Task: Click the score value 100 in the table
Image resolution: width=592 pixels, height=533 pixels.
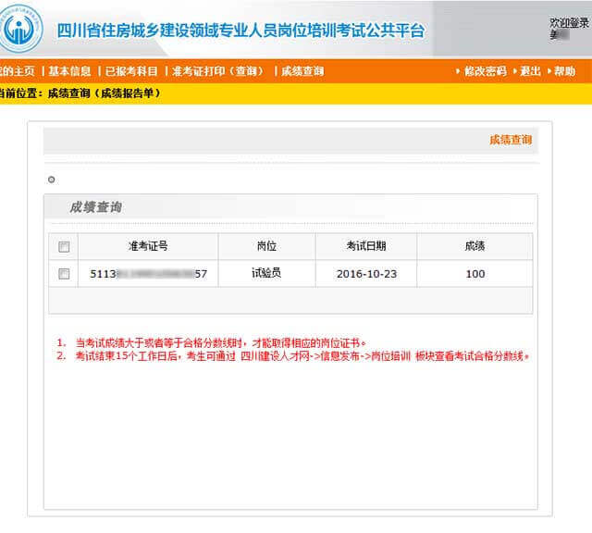Action: pos(475,274)
